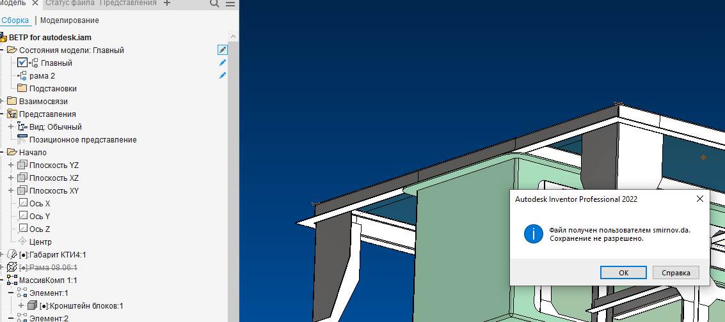Expand the Плоскость XY node

tap(12, 190)
